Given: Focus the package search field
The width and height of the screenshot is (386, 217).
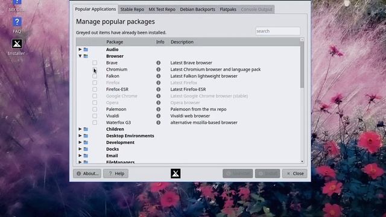Looking at the screenshot, I should click(277, 31).
